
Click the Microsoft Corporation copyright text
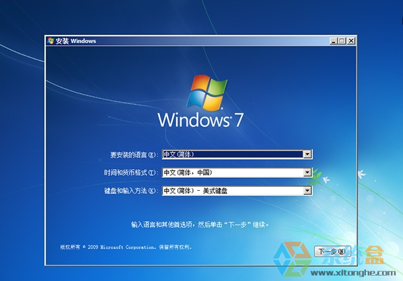[x=126, y=247]
